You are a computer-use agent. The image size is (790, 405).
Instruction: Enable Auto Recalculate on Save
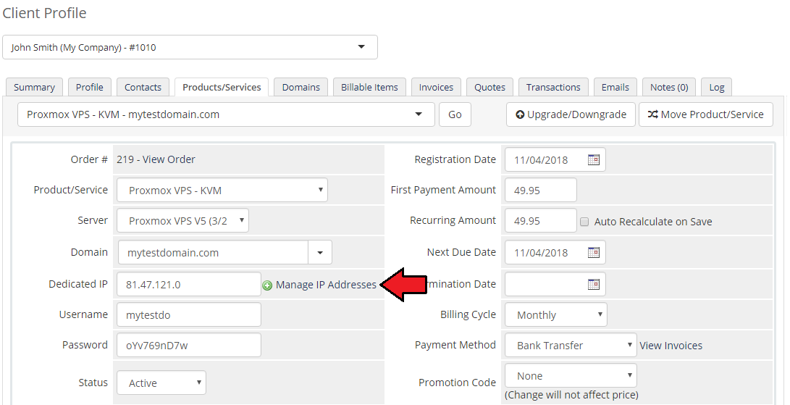tap(584, 222)
